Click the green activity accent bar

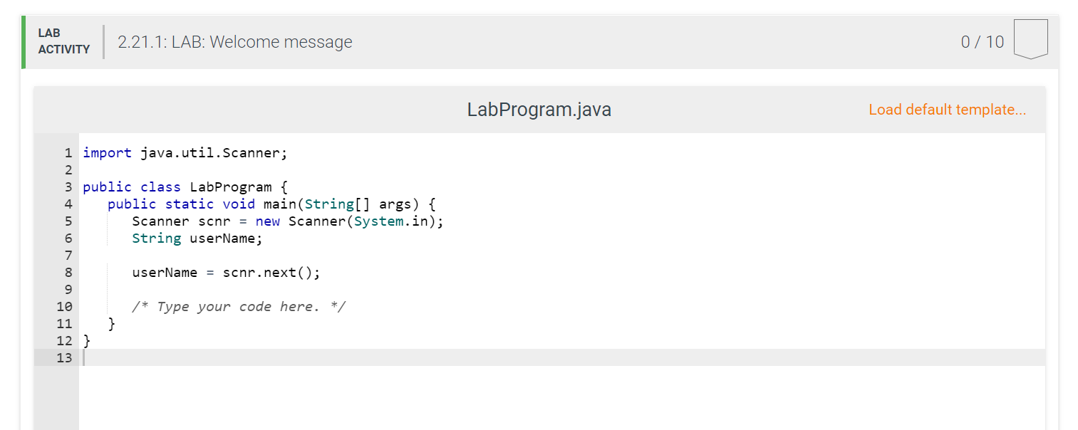point(22,41)
